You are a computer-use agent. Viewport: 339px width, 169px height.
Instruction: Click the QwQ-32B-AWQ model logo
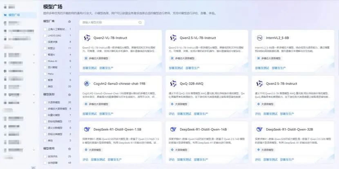[x=174, y=84]
